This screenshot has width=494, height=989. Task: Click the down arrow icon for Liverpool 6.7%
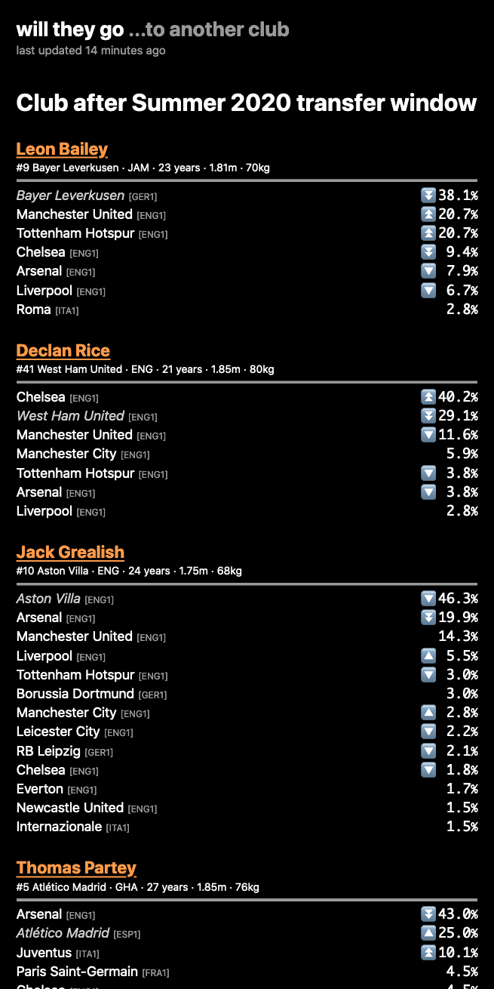click(x=428, y=291)
